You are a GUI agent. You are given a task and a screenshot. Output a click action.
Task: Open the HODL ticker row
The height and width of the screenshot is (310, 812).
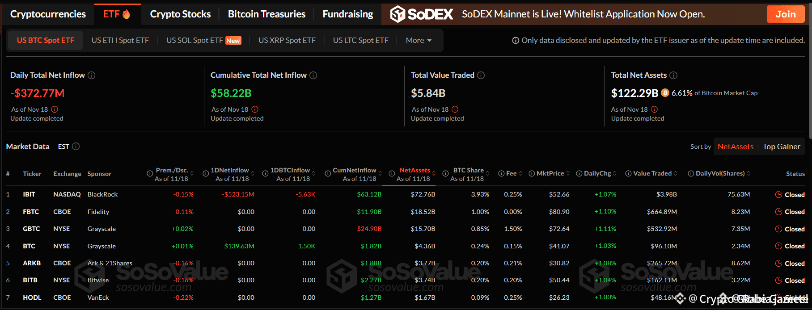click(x=32, y=297)
